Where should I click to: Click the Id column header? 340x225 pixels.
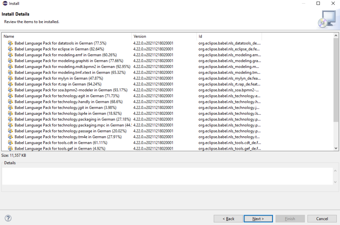pyautogui.click(x=229, y=36)
